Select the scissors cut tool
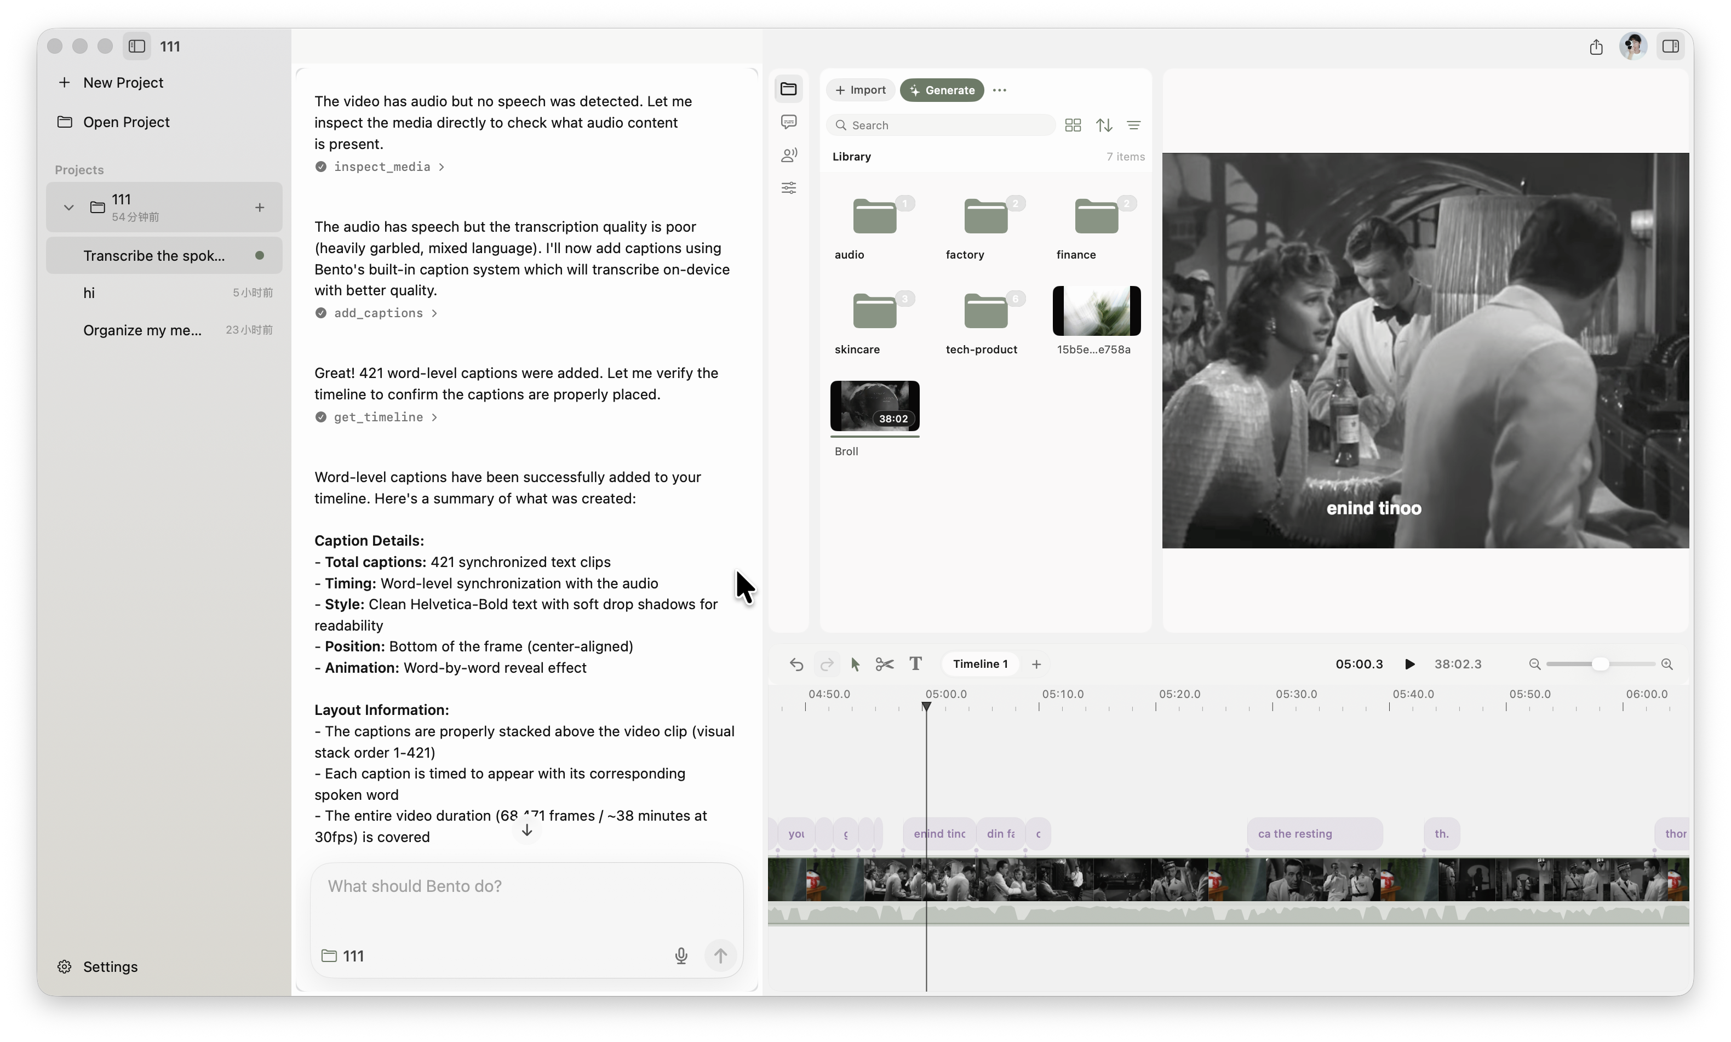Screen dimensions: 1731x1042 (885, 663)
